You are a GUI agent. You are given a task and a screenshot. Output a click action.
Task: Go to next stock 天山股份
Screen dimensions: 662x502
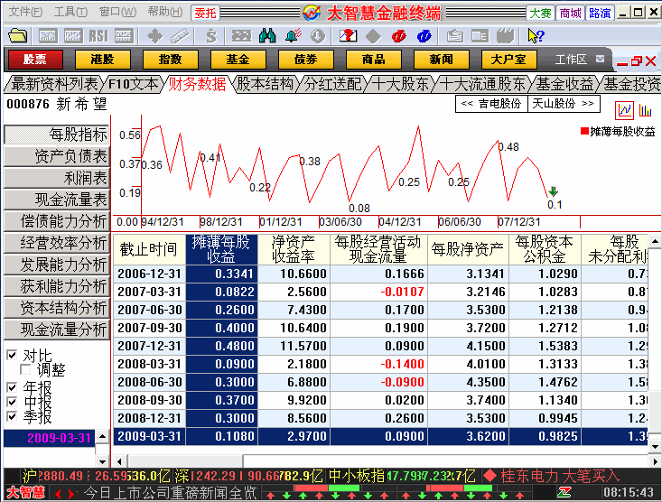pos(564,104)
